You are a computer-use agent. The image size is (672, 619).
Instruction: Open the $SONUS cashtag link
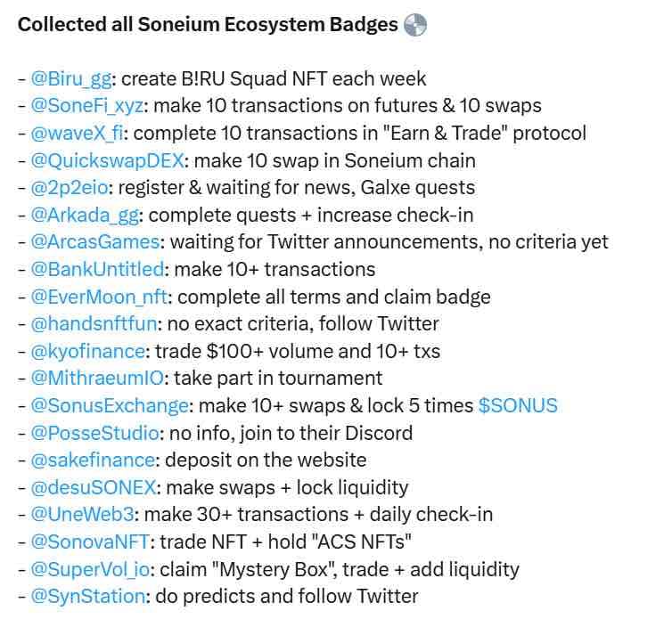pyautogui.click(x=518, y=405)
